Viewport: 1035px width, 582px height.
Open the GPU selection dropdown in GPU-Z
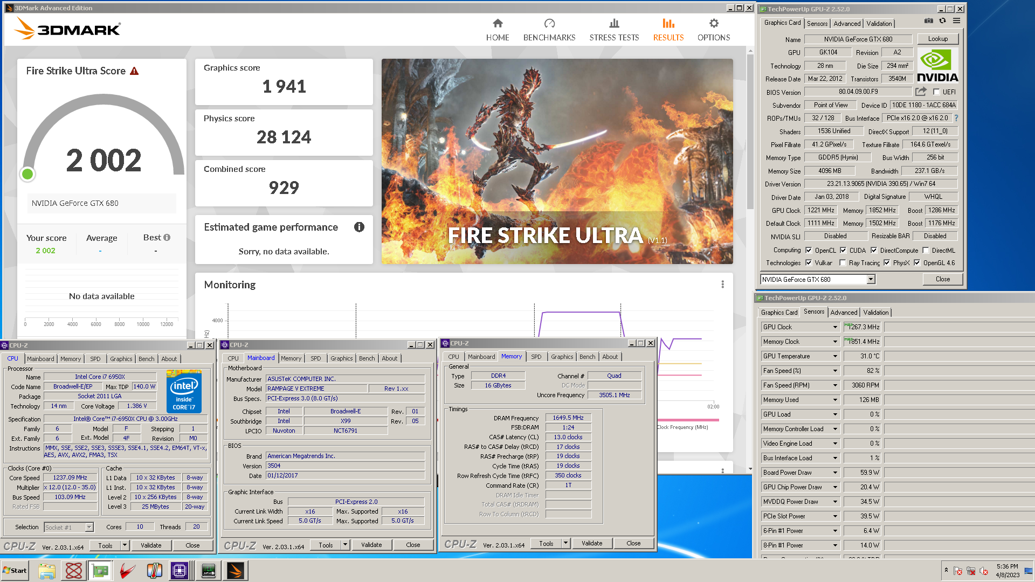pos(871,279)
